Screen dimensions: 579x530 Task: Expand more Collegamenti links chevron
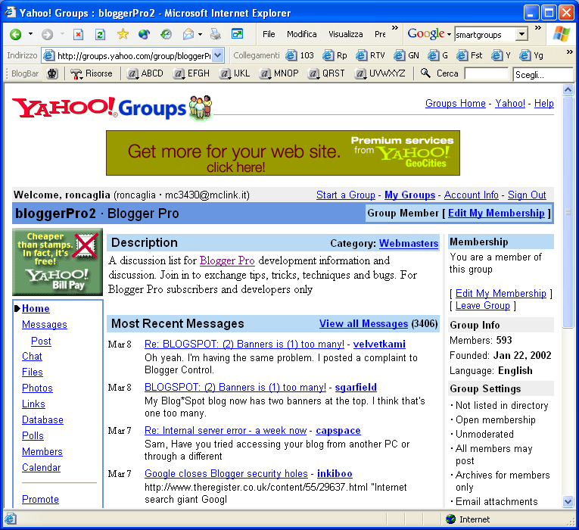pyautogui.click(x=569, y=52)
